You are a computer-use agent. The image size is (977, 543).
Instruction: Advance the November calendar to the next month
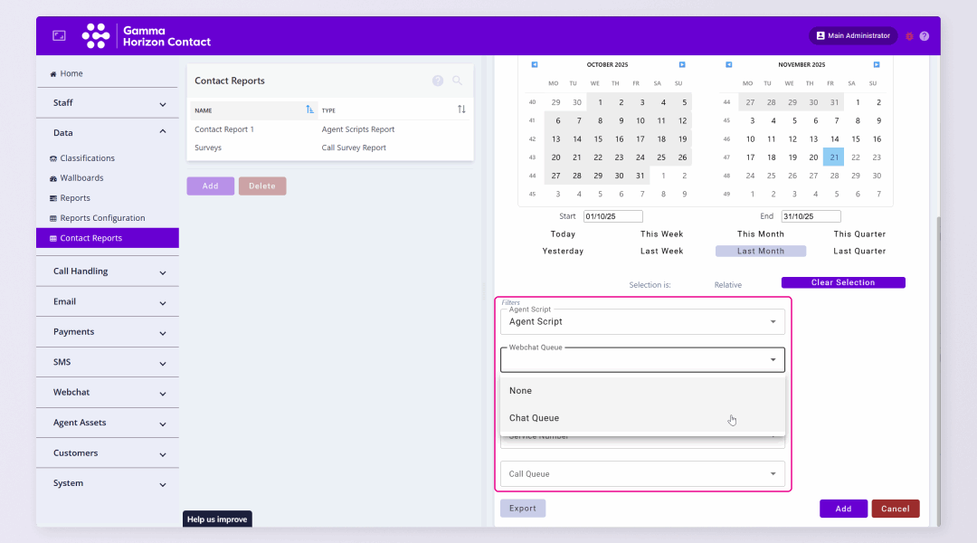(876, 64)
